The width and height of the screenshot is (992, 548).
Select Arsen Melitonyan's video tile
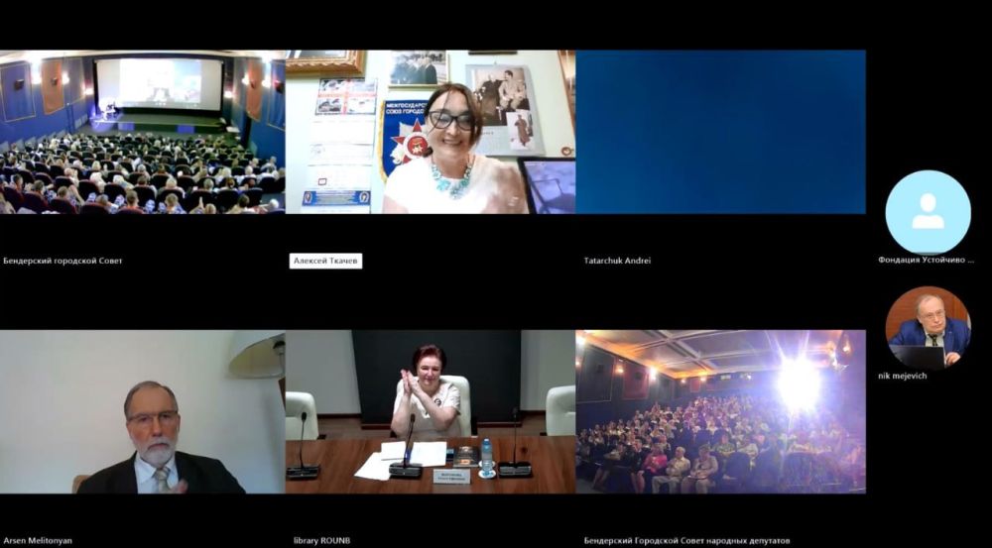click(x=142, y=411)
